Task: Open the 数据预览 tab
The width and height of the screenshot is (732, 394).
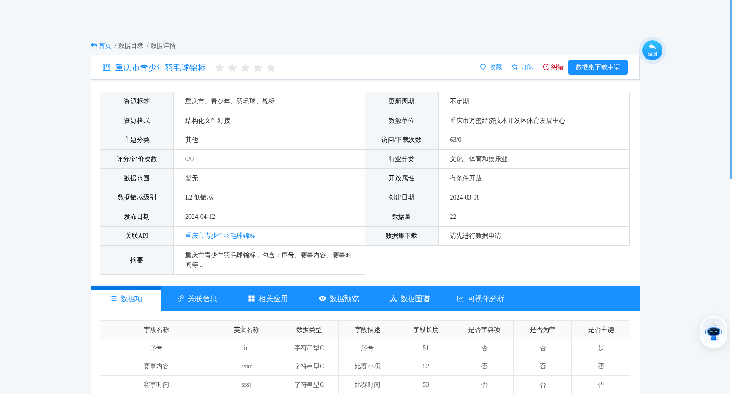Action: click(x=339, y=299)
